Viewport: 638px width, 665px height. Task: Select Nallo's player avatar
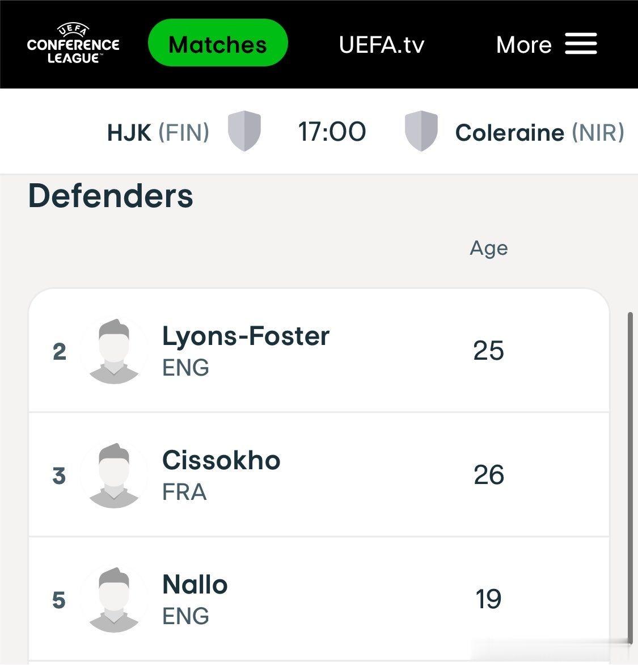click(113, 600)
